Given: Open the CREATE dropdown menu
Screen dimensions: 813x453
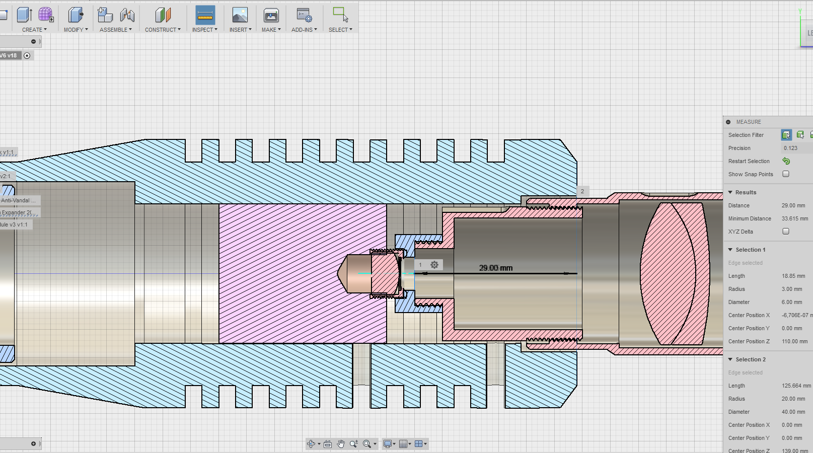Looking at the screenshot, I should click(34, 30).
